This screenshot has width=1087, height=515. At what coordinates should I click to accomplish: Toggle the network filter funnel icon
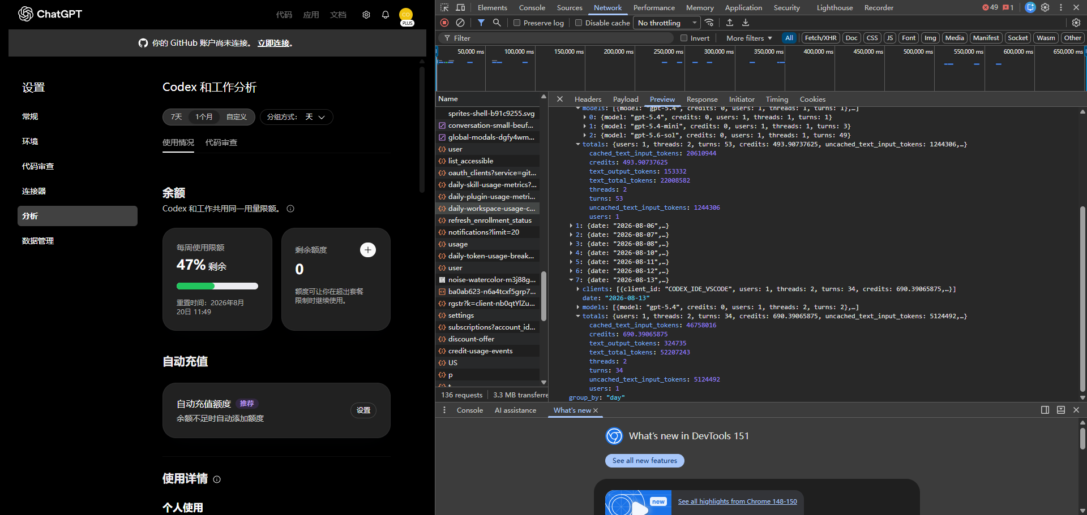(481, 23)
